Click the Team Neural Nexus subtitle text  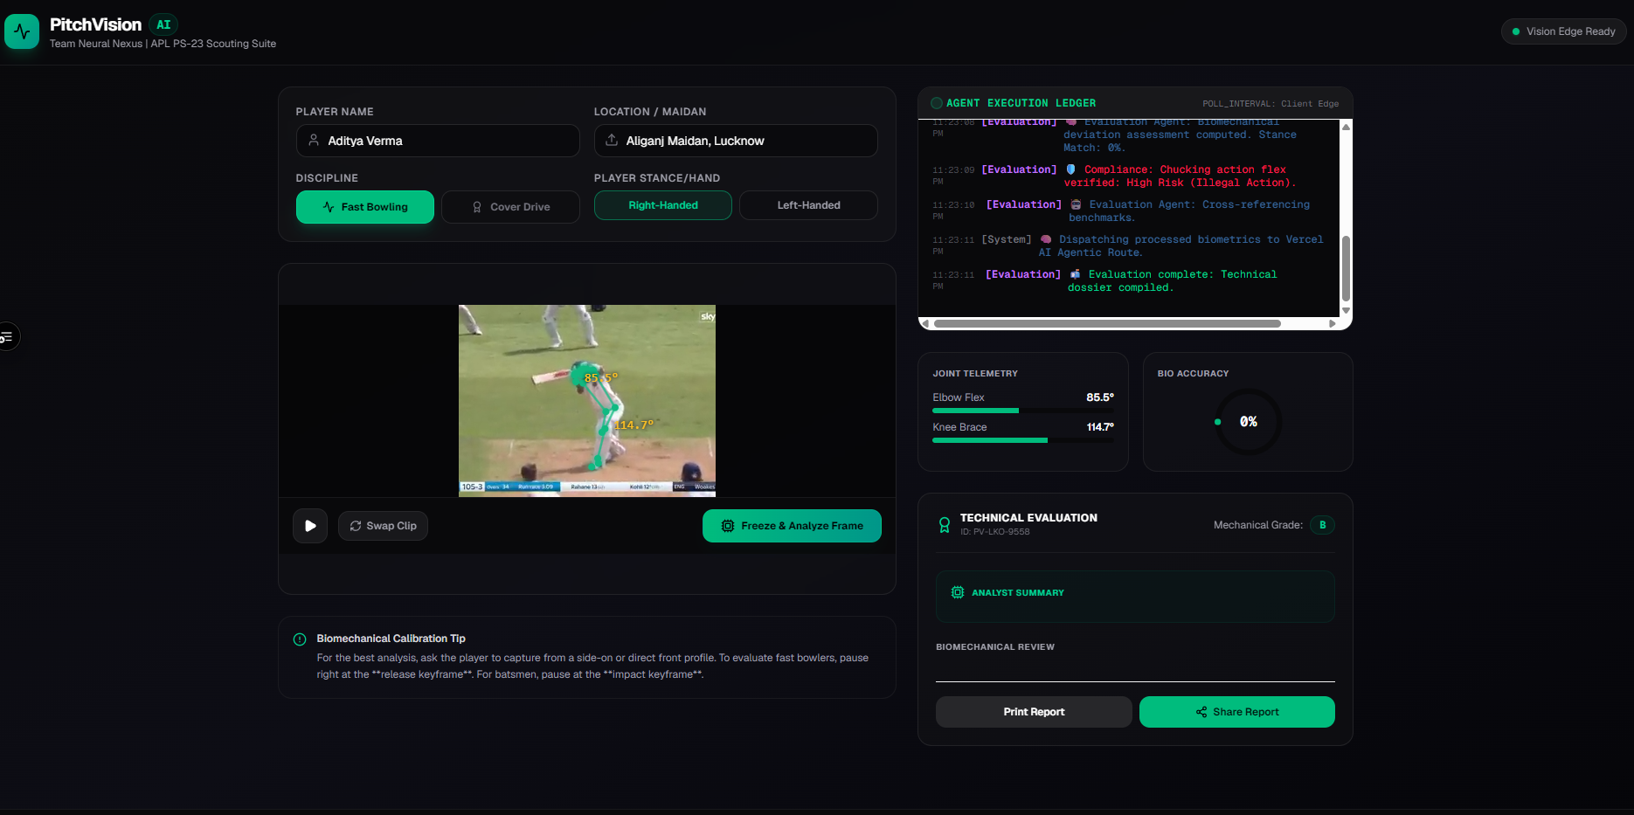(x=163, y=44)
